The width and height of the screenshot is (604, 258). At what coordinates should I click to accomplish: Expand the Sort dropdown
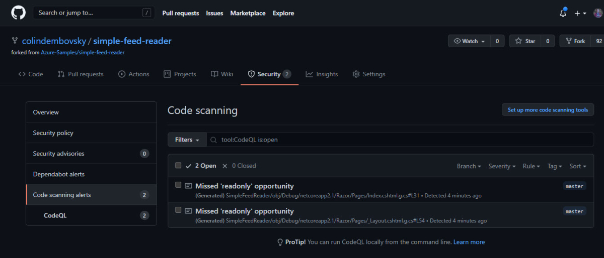pos(578,166)
